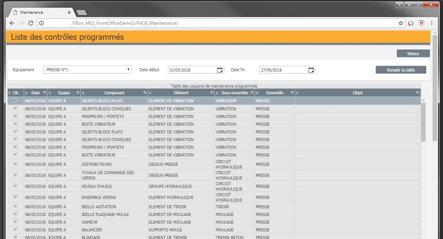The image size is (443, 239).
Task: Open a new browser tab
Action: point(81,13)
